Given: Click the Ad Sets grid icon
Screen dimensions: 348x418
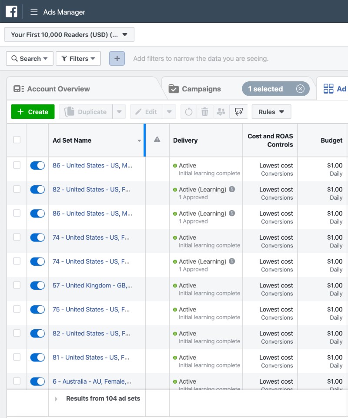Looking at the screenshot, I should coord(328,89).
